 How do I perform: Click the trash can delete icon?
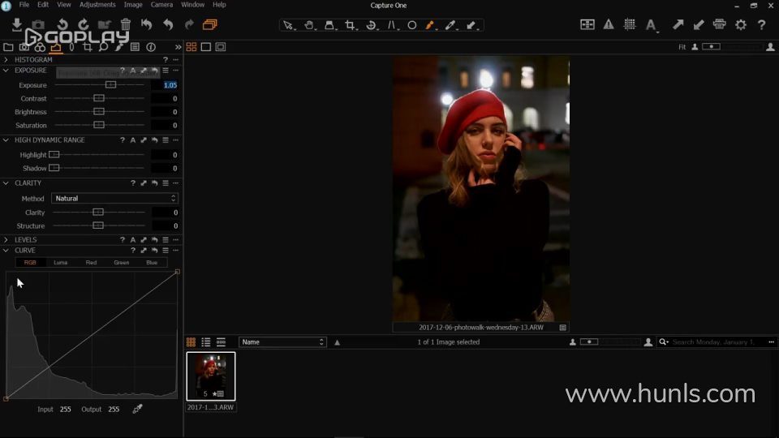click(126, 25)
